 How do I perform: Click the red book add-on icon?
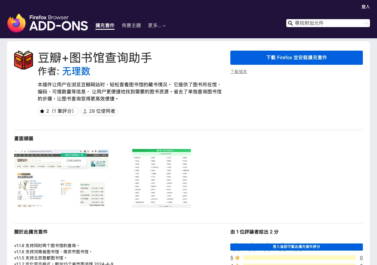coord(24,60)
